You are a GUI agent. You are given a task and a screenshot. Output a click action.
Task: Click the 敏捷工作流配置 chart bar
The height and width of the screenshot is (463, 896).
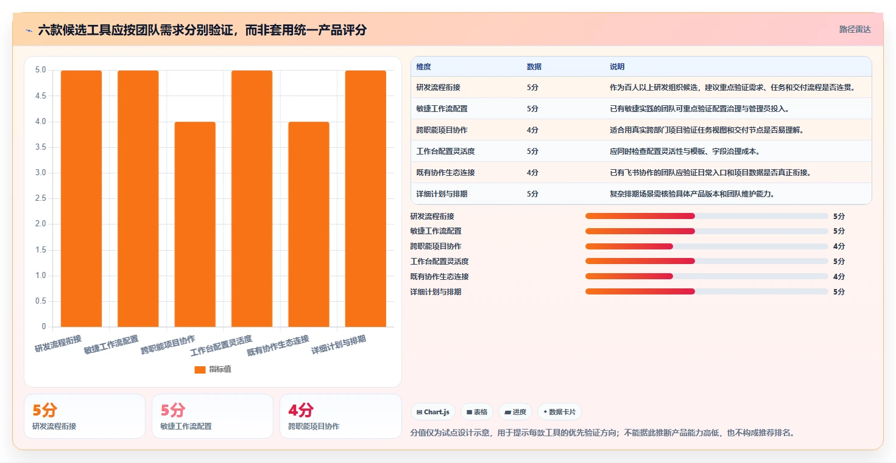coord(138,198)
